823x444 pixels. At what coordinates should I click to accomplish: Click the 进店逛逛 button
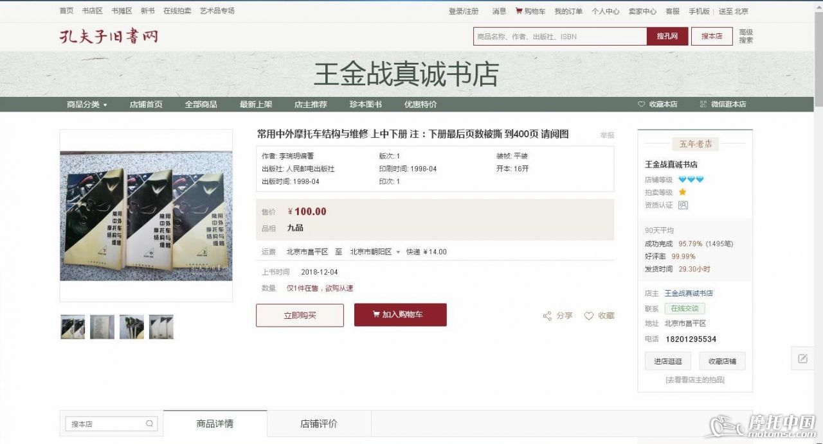668,361
